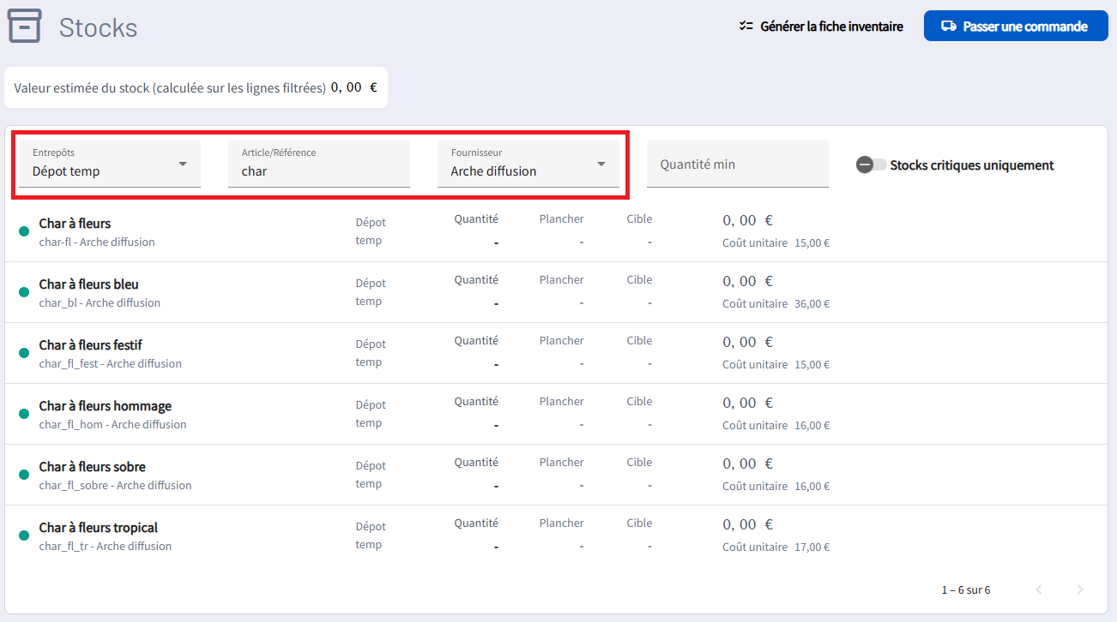The image size is (1117, 622).
Task: Select the Char à fleurs sobre item
Action: [92, 467]
